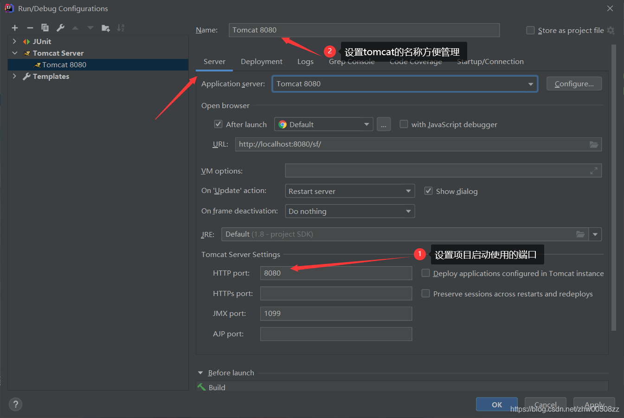Move configuration up arrow icon
The width and height of the screenshot is (624, 418).
(x=75, y=28)
